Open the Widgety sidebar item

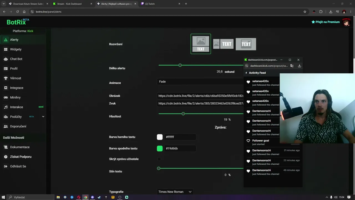point(23,49)
